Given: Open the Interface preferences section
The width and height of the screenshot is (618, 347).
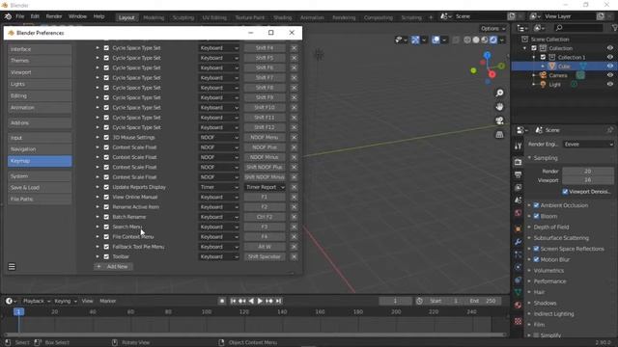Looking at the screenshot, I should pyautogui.click(x=40, y=49).
